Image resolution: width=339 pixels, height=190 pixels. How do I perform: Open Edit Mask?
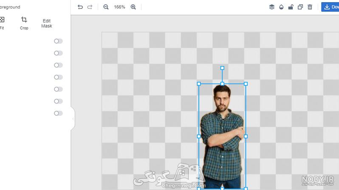click(47, 23)
